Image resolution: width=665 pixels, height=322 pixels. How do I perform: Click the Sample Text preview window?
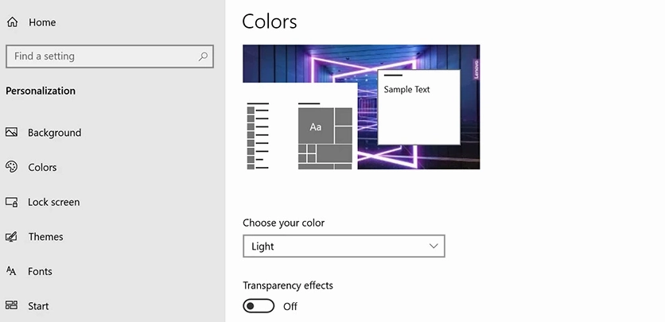418,107
